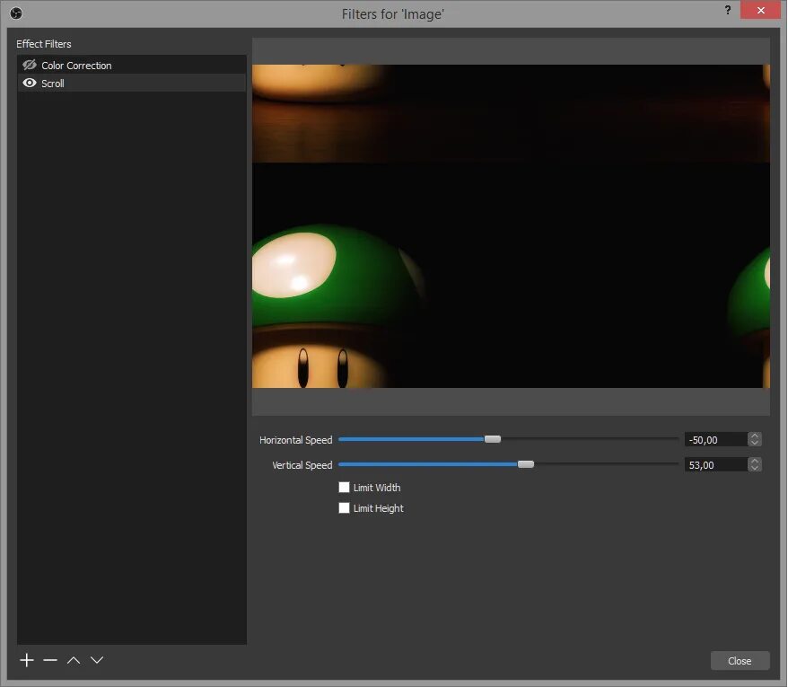Click the Vertical Speed label

click(x=302, y=464)
